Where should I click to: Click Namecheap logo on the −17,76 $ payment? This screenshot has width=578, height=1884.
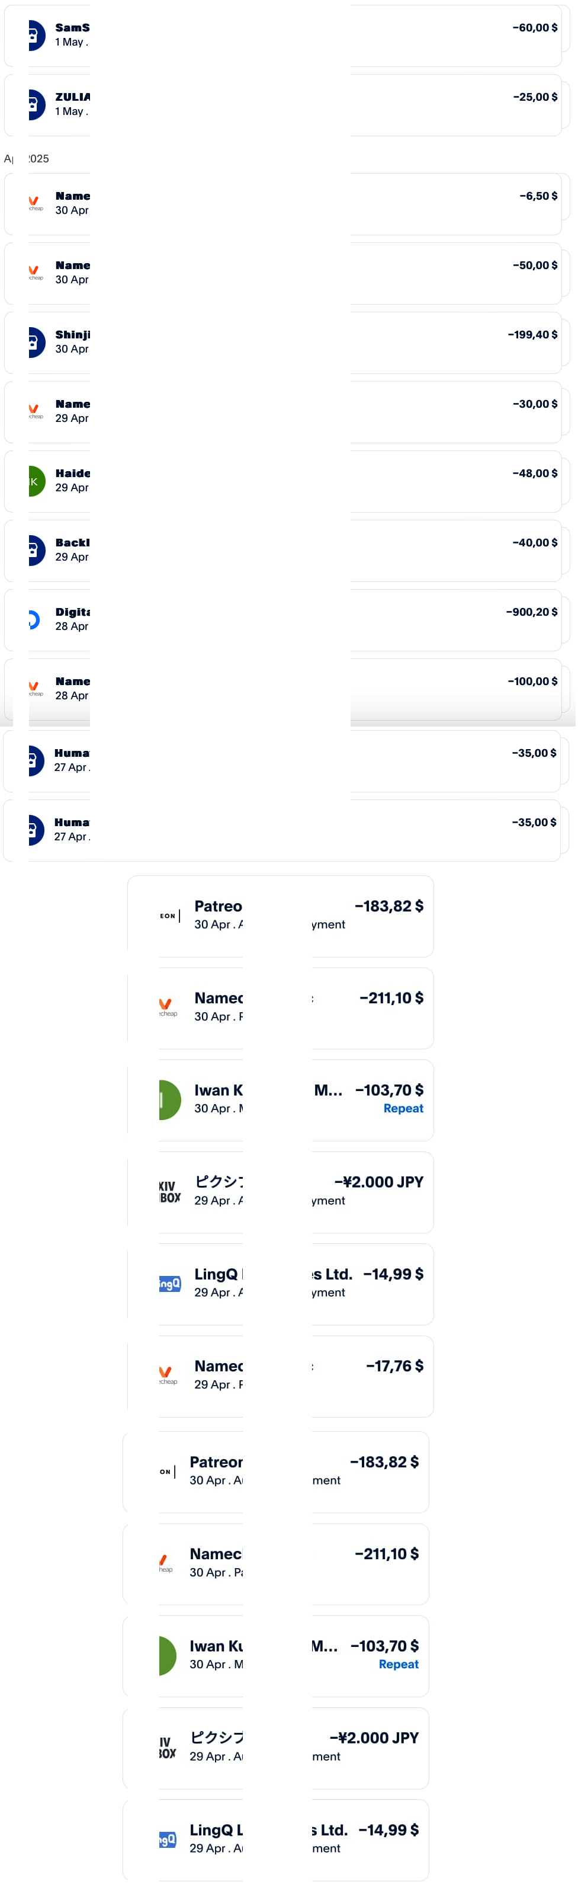(x=168, y=1374)
